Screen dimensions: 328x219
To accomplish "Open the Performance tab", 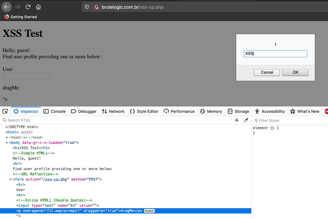I will click(179, 111).
